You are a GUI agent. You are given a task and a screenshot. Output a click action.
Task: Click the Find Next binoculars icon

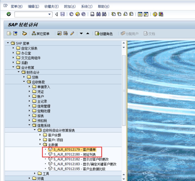[104, 14]
